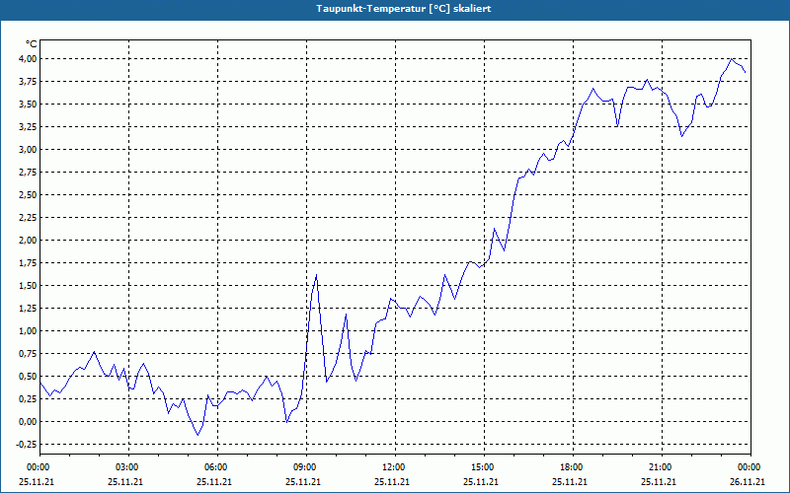The height and width of the screenshot is (493, 790).
Task: Select the '26.11.21' date label
Action: click(748, 482)
